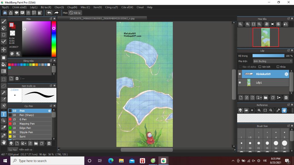Zoom in on the Navigator panel
The width and height of the screenshot is (294, 165).
(247, 24)
